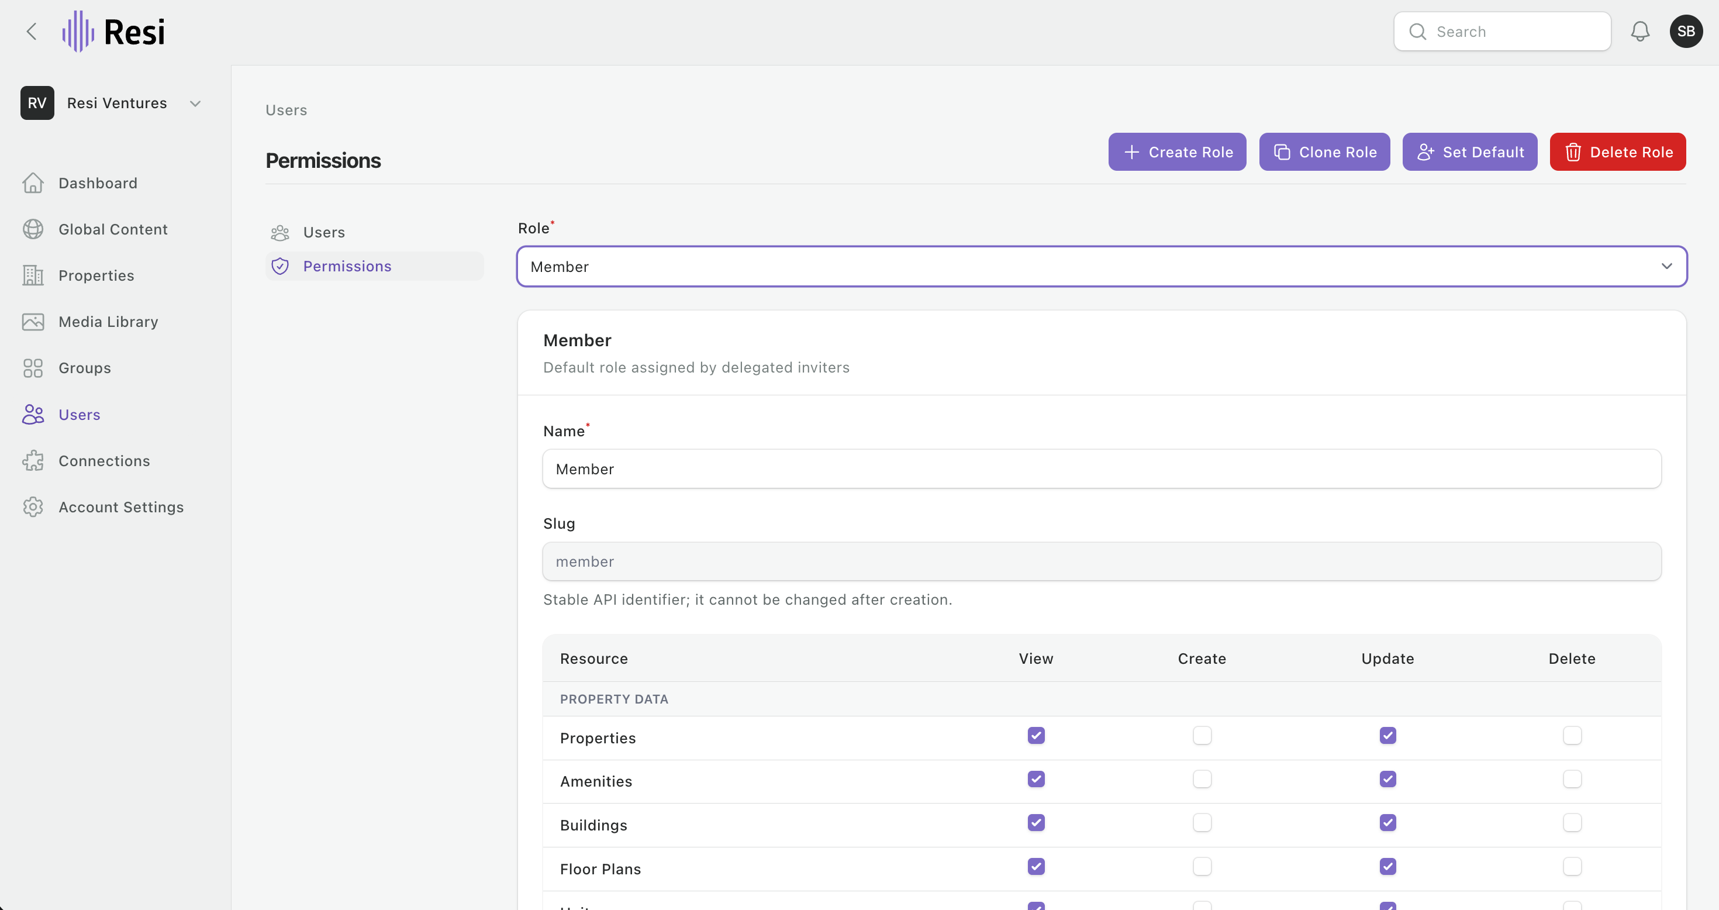Click the Delete column header

(x=1572, y=659)
